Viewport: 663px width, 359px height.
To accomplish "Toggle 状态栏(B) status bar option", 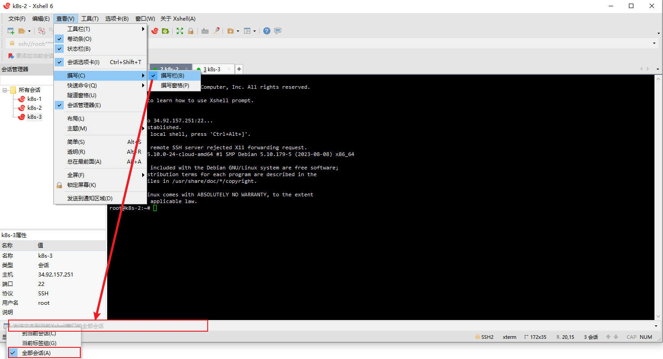I will 100,49.
